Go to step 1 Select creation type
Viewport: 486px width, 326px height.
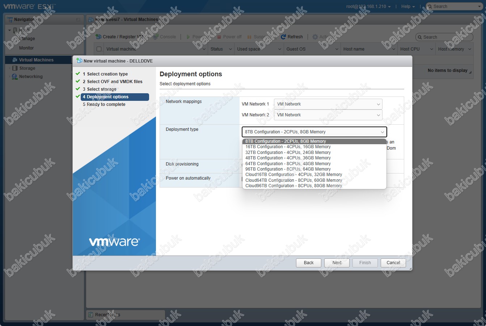pos(105,74)
